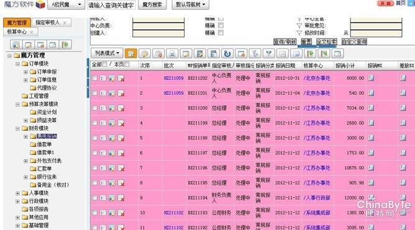Toggle the 全部 select-all checkbox

point(105,64)
